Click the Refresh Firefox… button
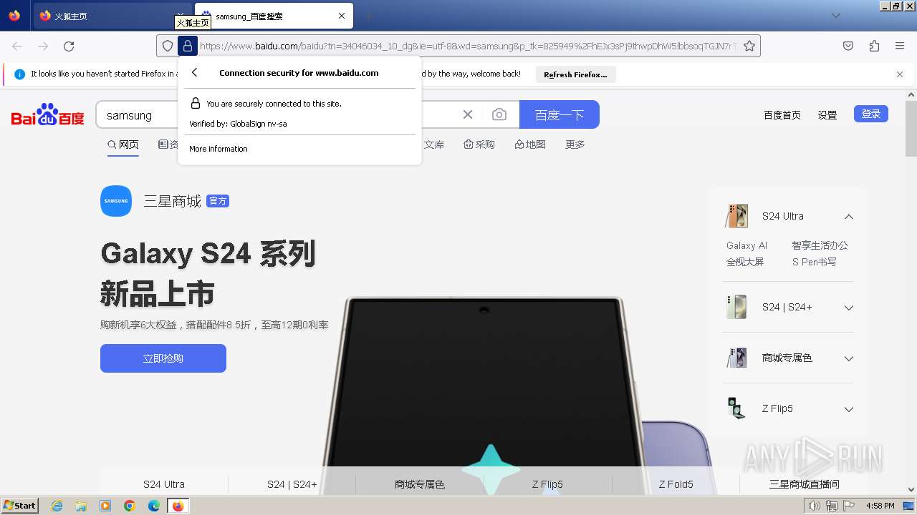 tap(575, 74)
